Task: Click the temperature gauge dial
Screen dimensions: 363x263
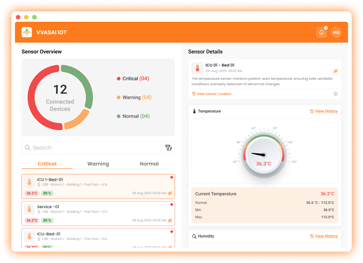Action: 264,155
